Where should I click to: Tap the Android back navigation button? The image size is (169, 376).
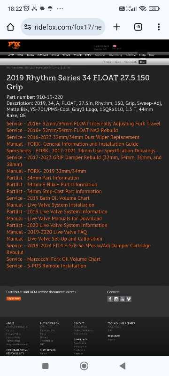(123, 366)
